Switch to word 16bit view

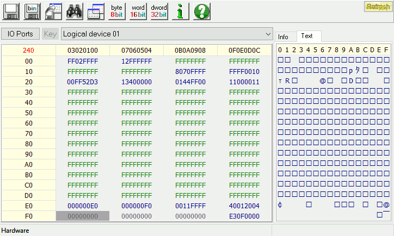(x=138, y=11)
